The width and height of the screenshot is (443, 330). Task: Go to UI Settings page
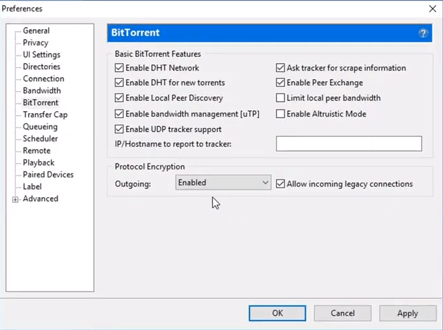pos(41,54)
